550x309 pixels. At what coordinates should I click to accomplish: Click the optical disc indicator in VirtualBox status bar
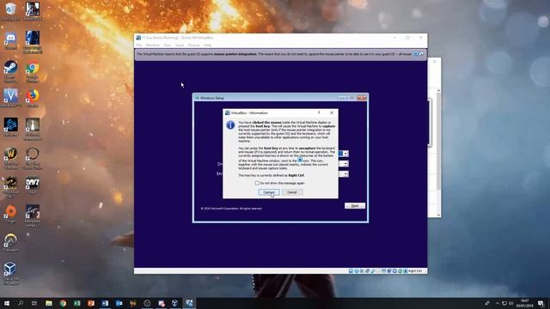coord(357,271)
